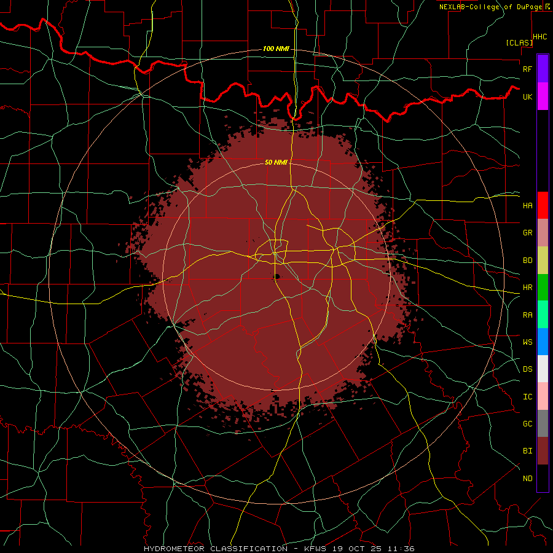
Task: Click the HA red legend swatch
Action: pos(543,205)
